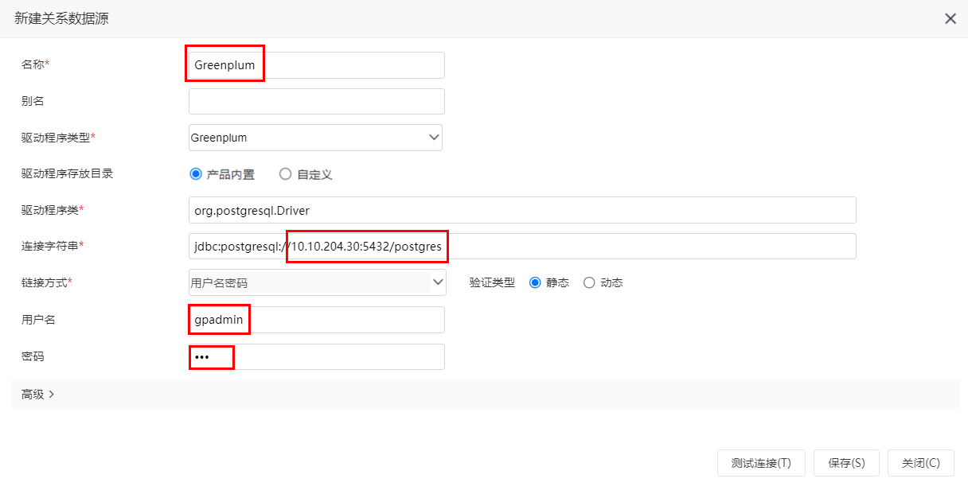Click the 关闭(C) button

(920, 463)
